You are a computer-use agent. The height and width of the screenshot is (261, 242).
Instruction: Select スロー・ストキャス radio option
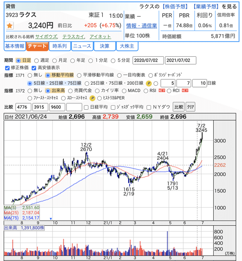tap(63, 98)
